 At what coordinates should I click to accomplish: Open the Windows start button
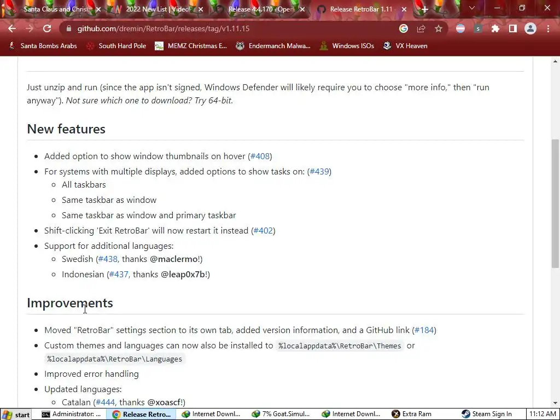coord(16,415)
